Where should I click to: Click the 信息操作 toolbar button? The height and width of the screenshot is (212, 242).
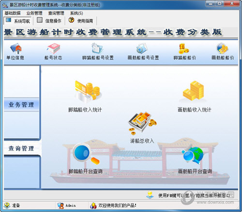(49, 21)
